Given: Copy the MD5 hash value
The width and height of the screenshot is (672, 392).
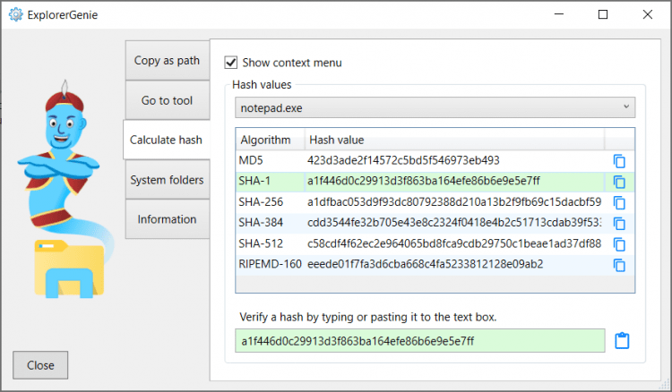Looking at the screenshot, I should pos(619,161).
